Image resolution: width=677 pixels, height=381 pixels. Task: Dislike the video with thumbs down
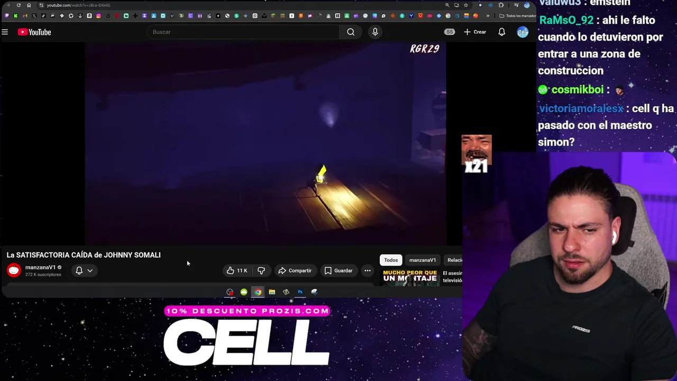tap(261, 270)
